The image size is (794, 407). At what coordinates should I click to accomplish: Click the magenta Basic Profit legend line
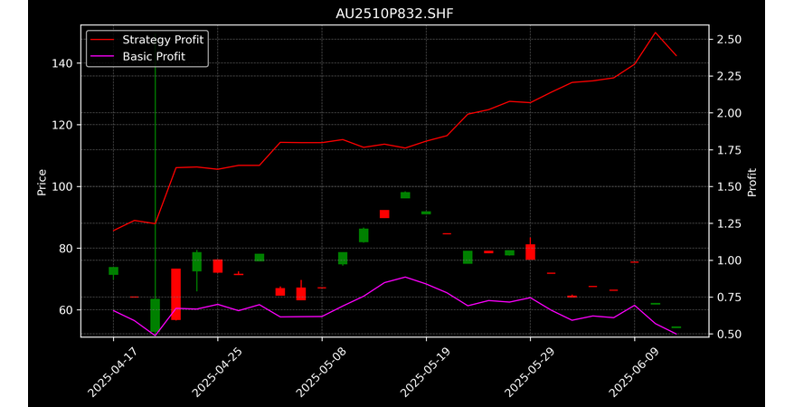point(101,56)
